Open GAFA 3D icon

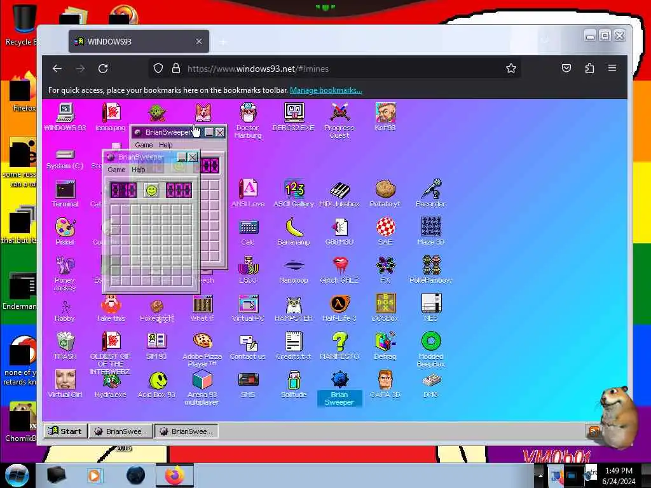tap(385, 384)
